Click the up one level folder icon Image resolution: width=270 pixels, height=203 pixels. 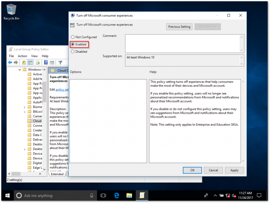pos(24,63)
